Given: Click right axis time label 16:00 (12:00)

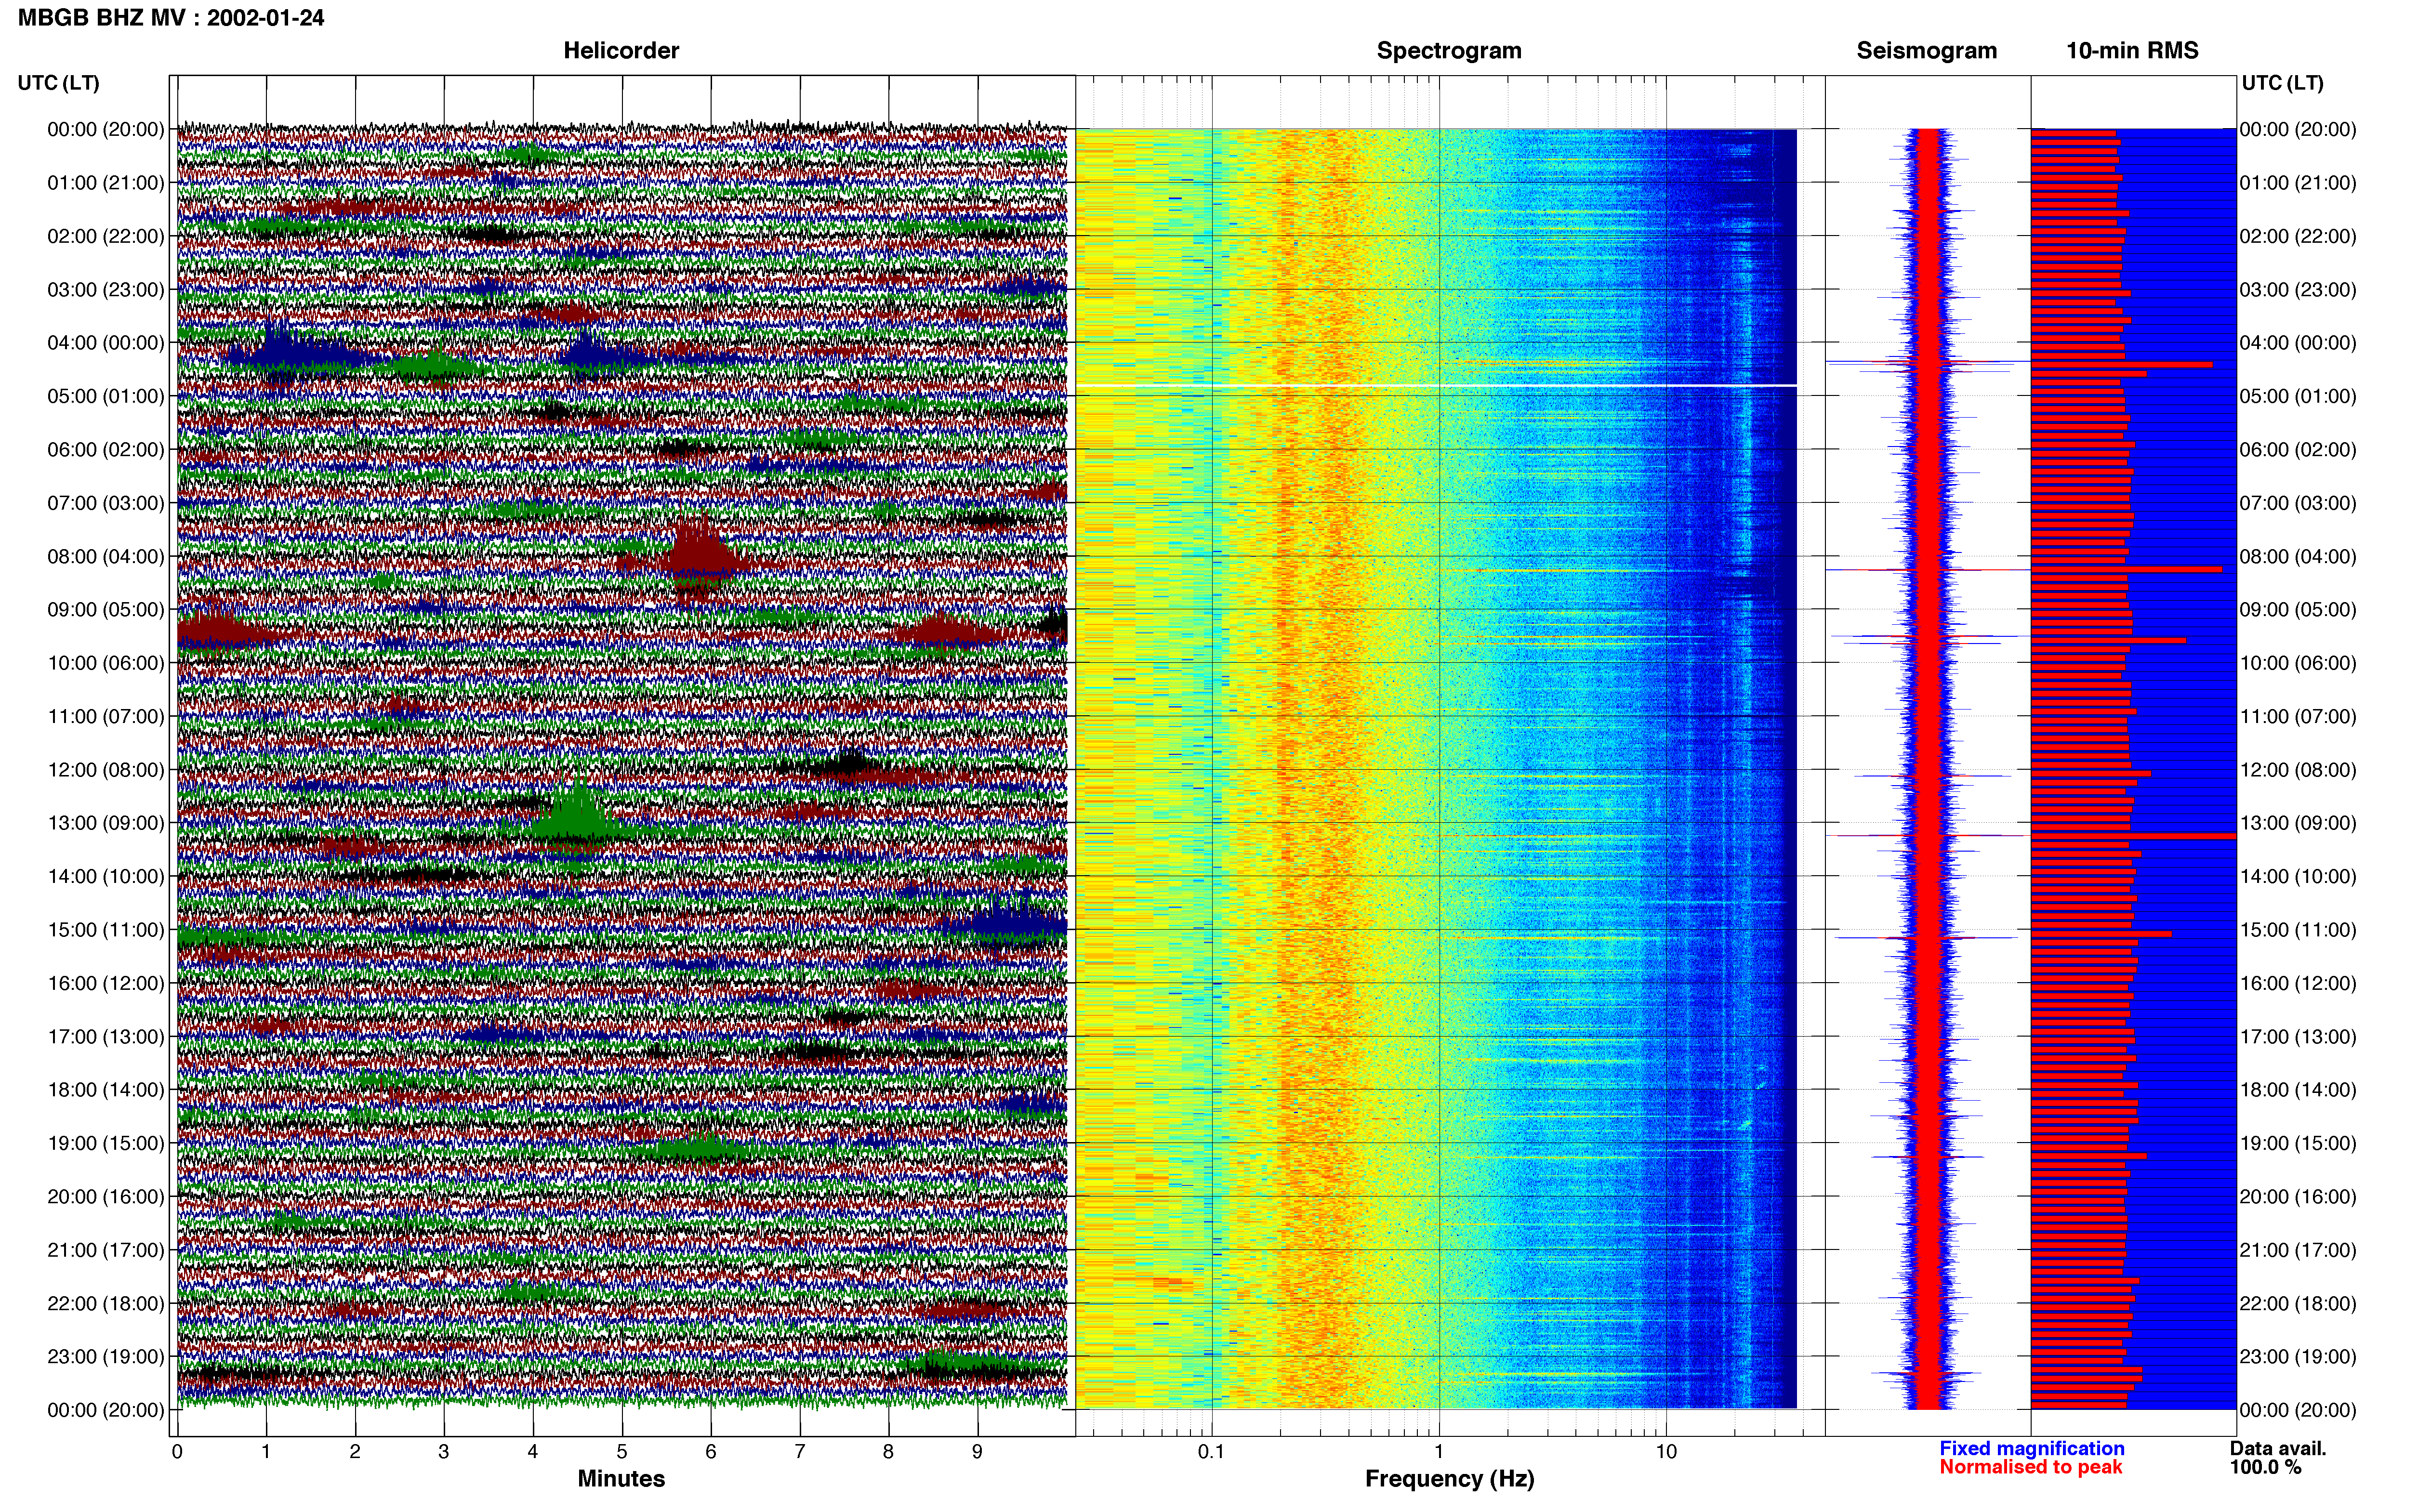Looking at the screenshot, I should tap(2298, 983).
